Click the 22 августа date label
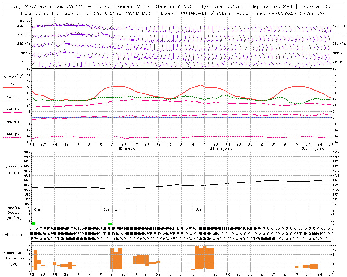 coord(313,149)
